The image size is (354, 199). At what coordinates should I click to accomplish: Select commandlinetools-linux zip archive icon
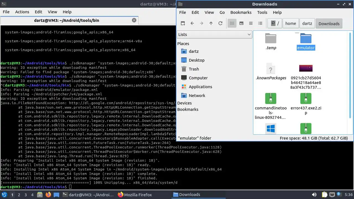271,98
